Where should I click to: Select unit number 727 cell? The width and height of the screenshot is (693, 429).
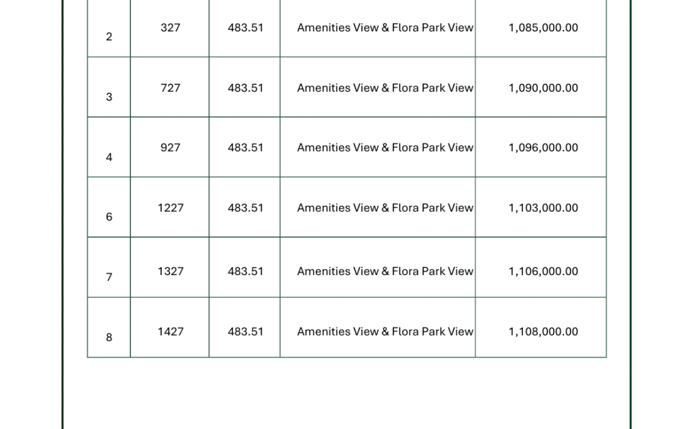(x=170, y=88)
